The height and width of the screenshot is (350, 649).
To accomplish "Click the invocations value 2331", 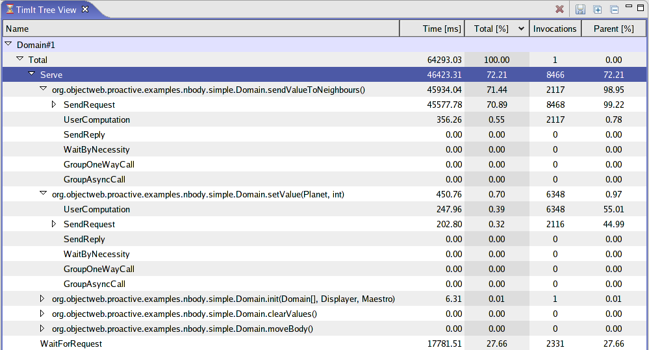I will (x=555, y=344).
